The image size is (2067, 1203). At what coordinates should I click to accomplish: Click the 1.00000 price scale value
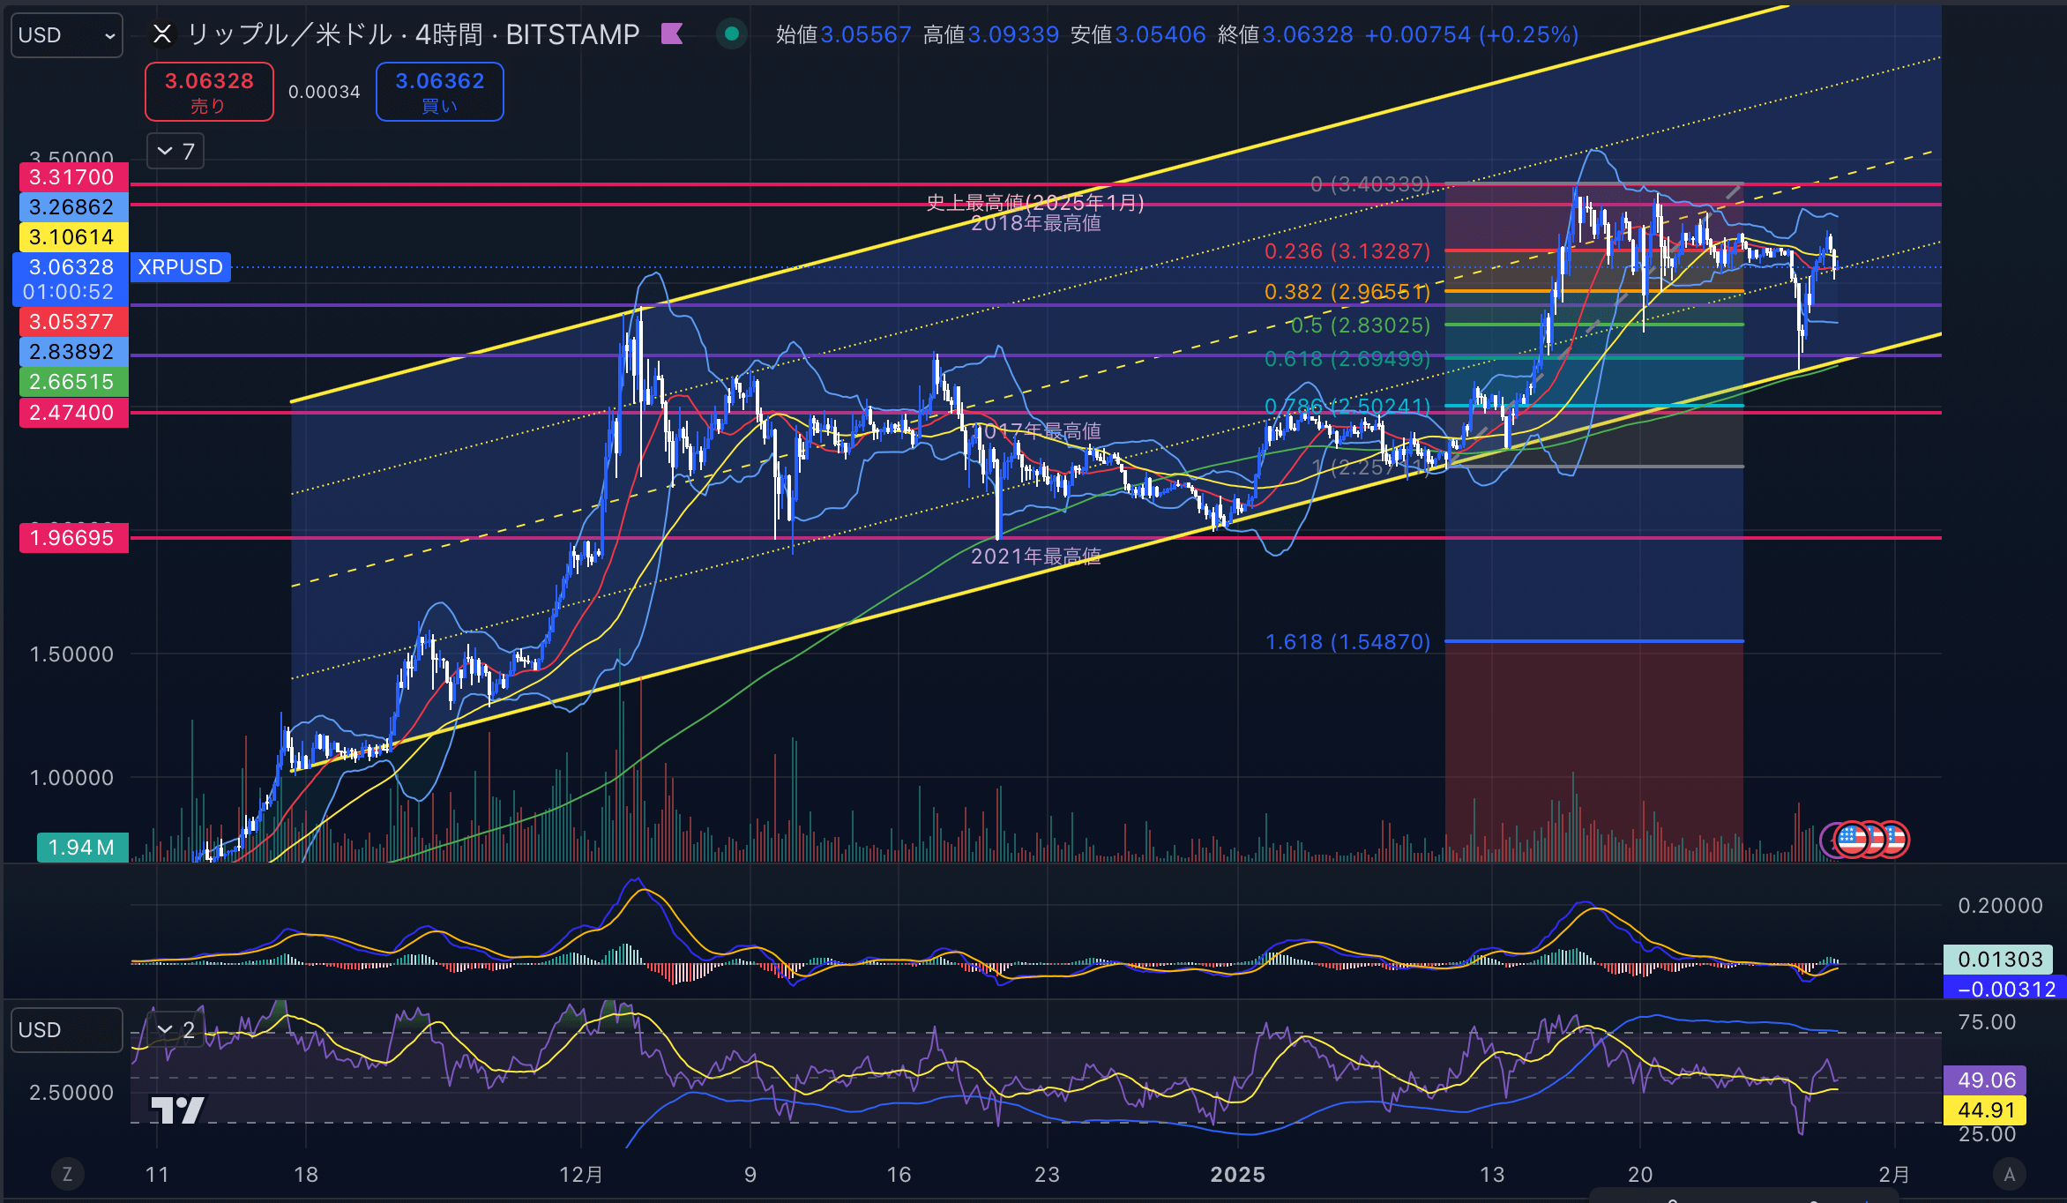click(71, 778)
